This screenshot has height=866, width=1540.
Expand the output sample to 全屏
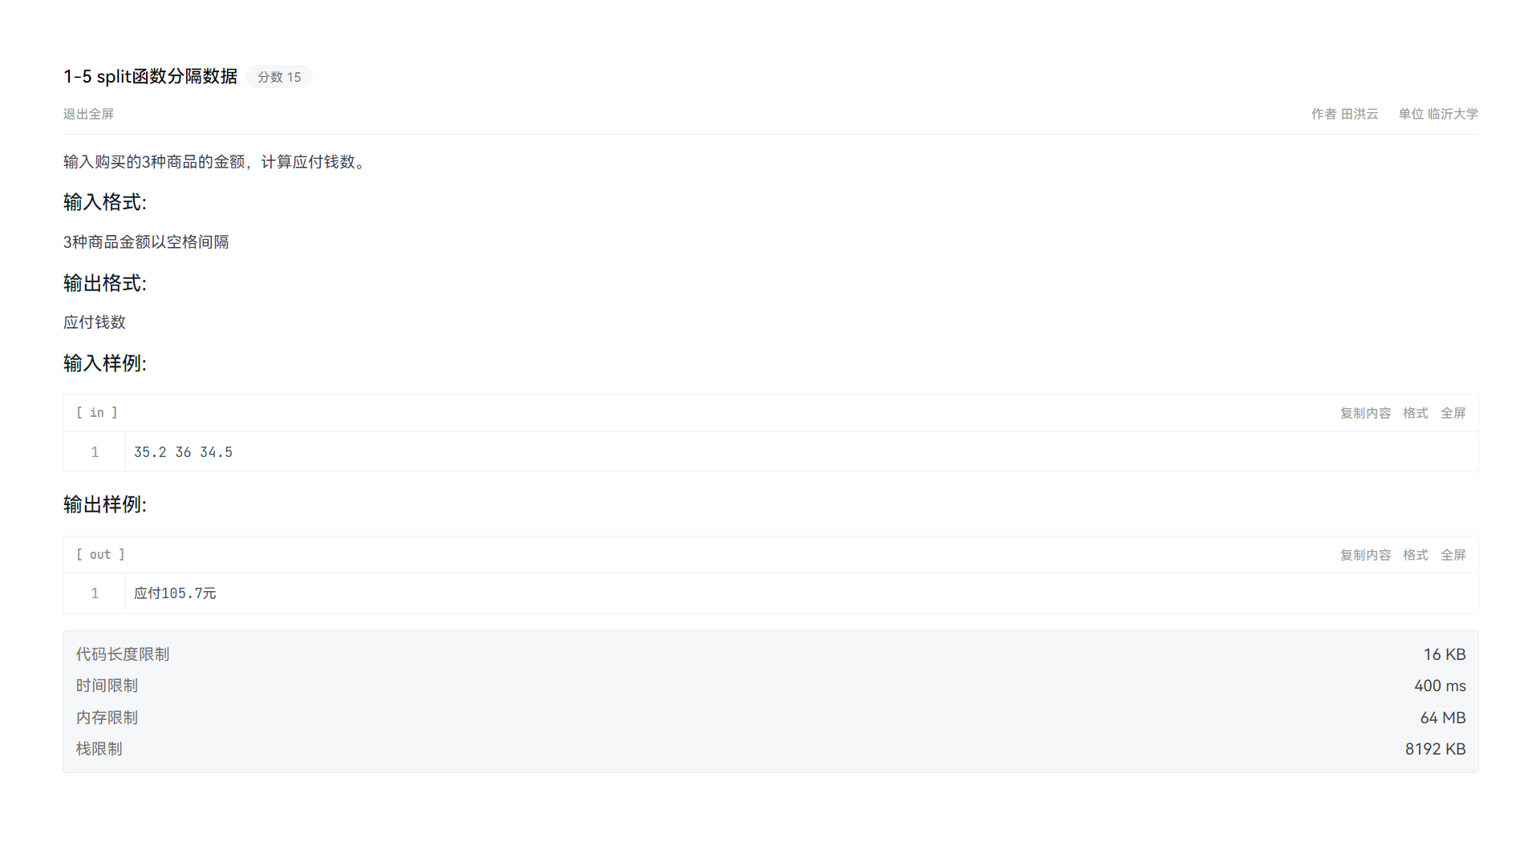click(1453, 555)
